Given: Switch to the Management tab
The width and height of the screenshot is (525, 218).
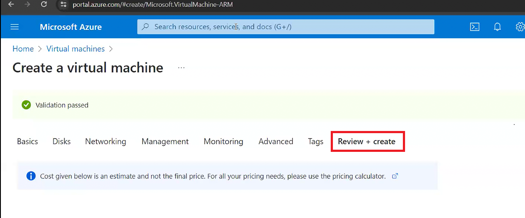Looking at the screenshot, I should 165,141.
